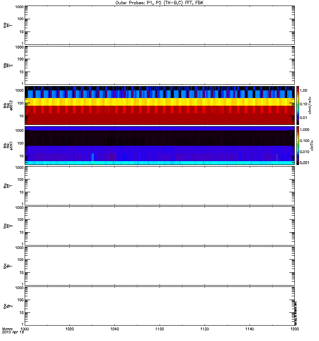Select the empty thb fff 1 top panel
This screenshot has width=319, height=341.
(x=159, y=25)
